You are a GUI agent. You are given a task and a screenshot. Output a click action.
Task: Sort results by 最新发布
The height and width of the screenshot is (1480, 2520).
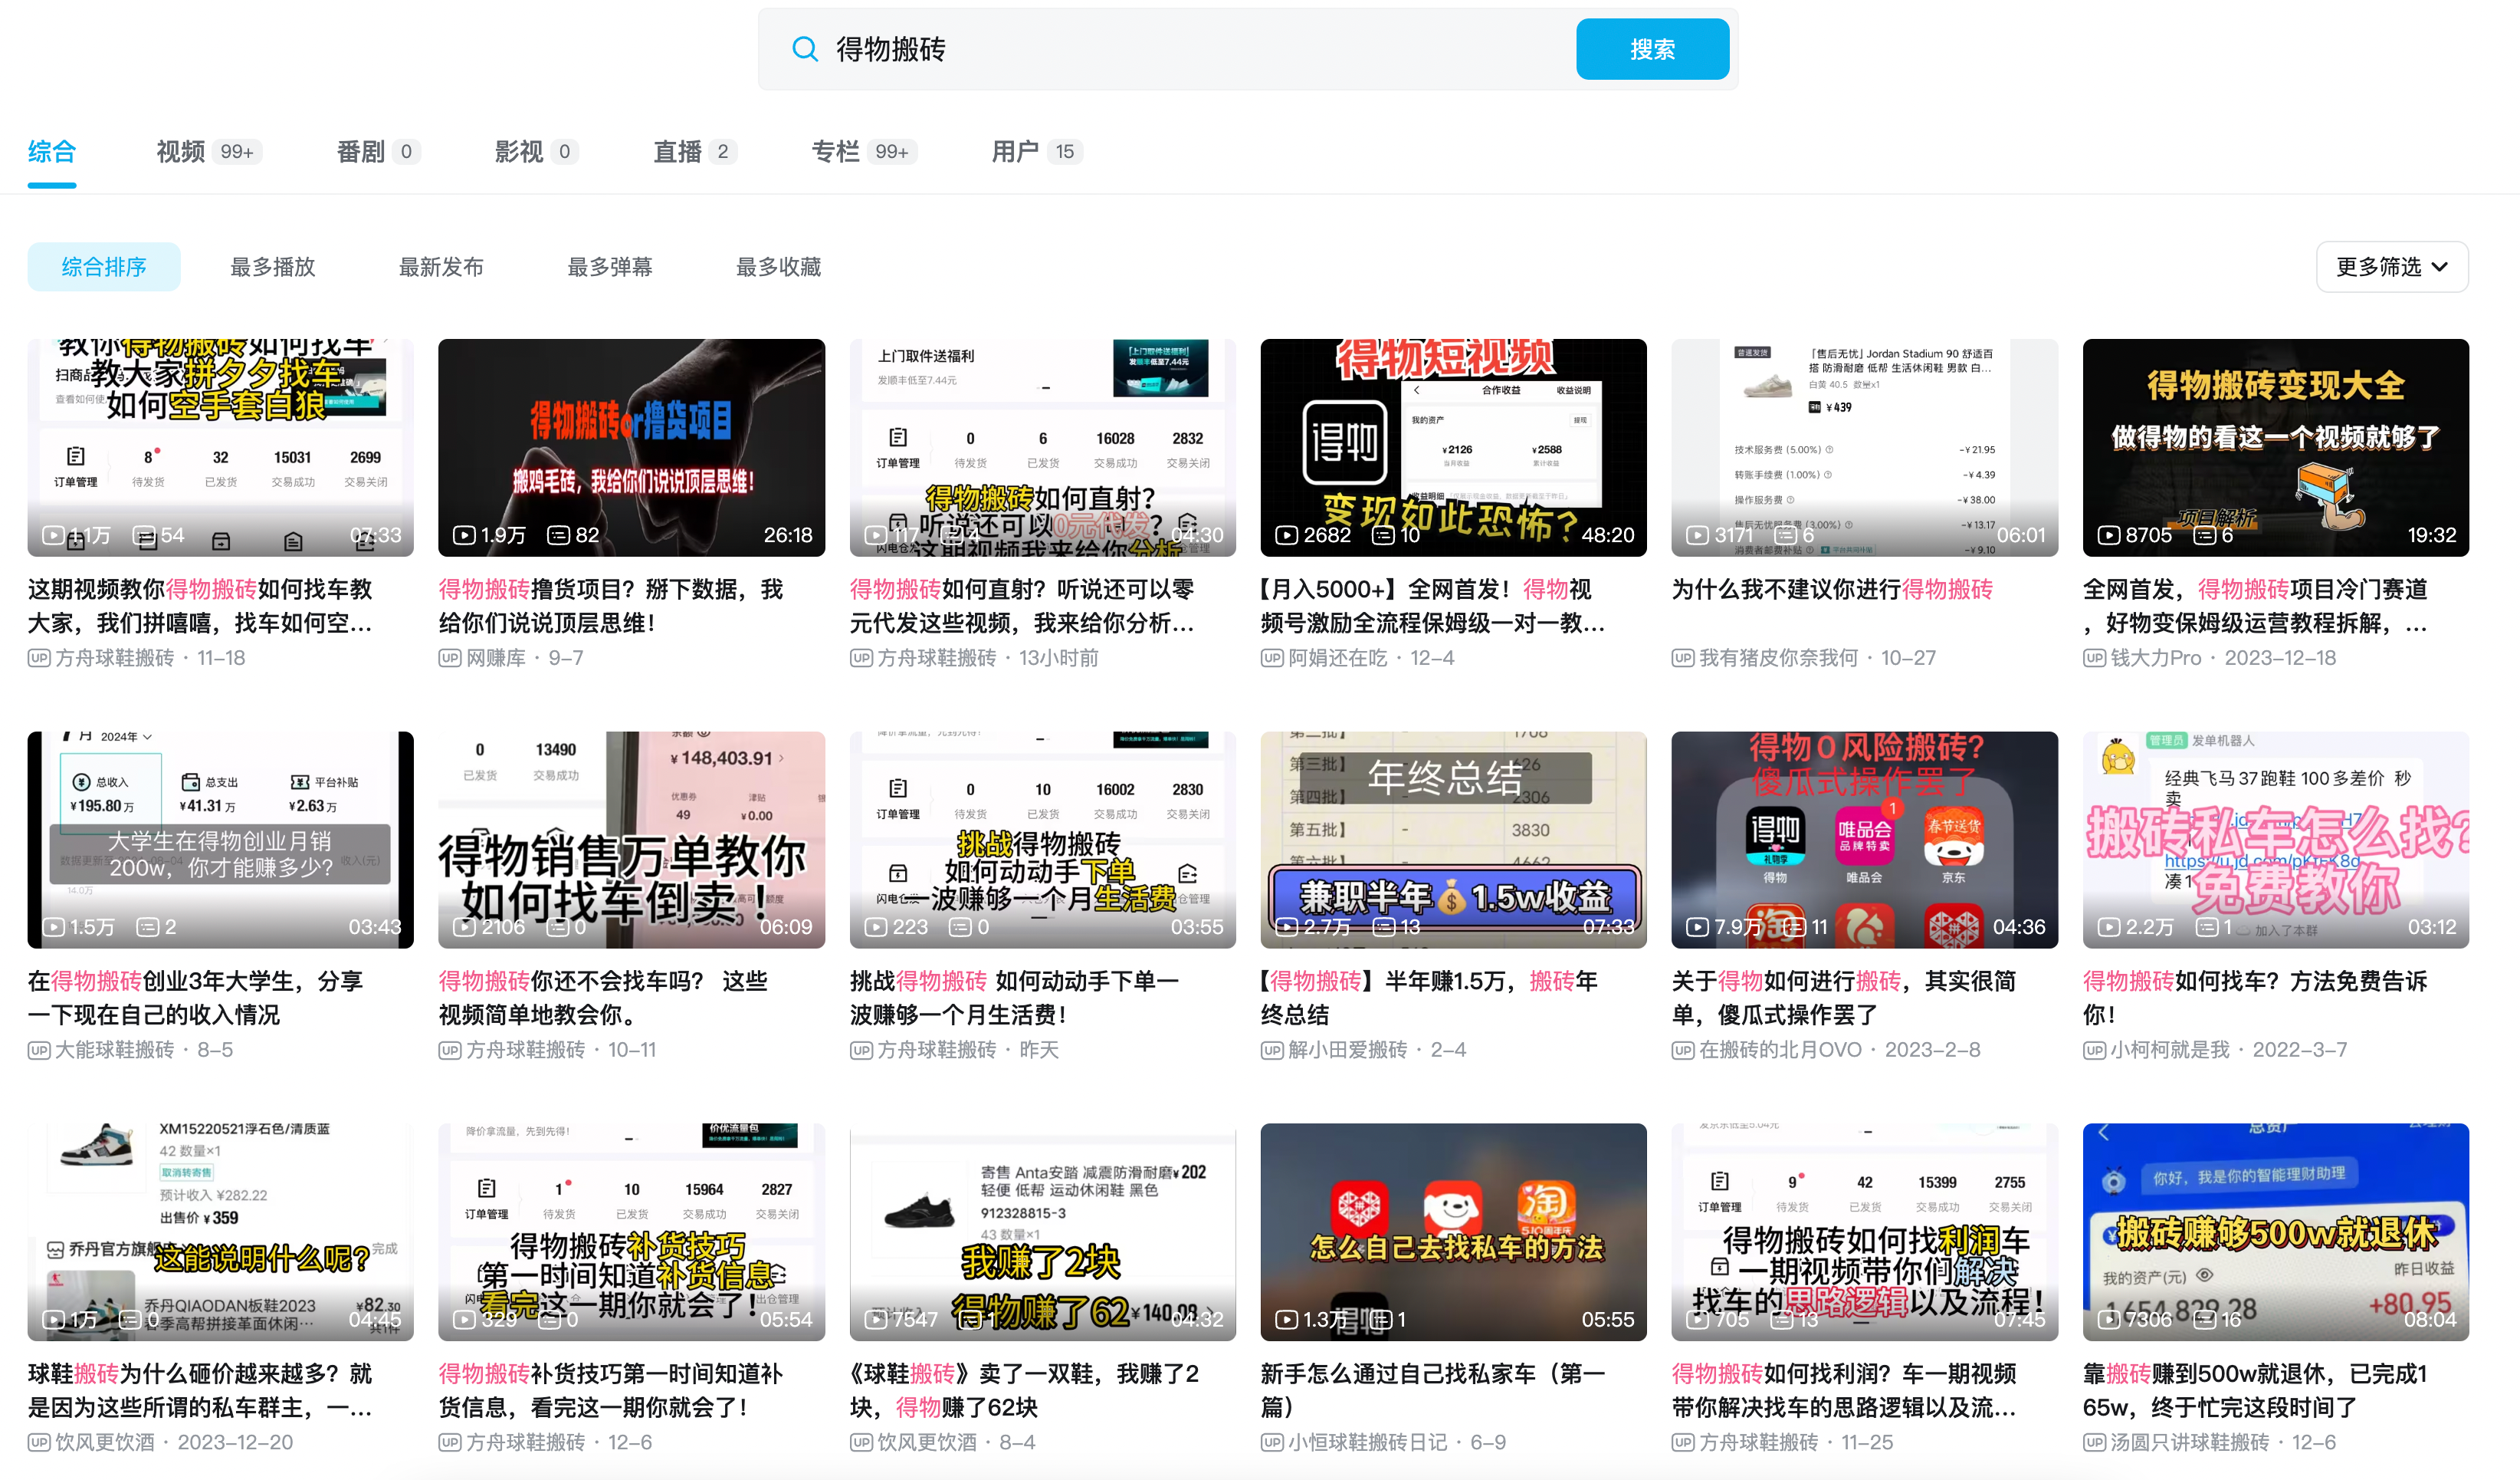tap(441, 266)
